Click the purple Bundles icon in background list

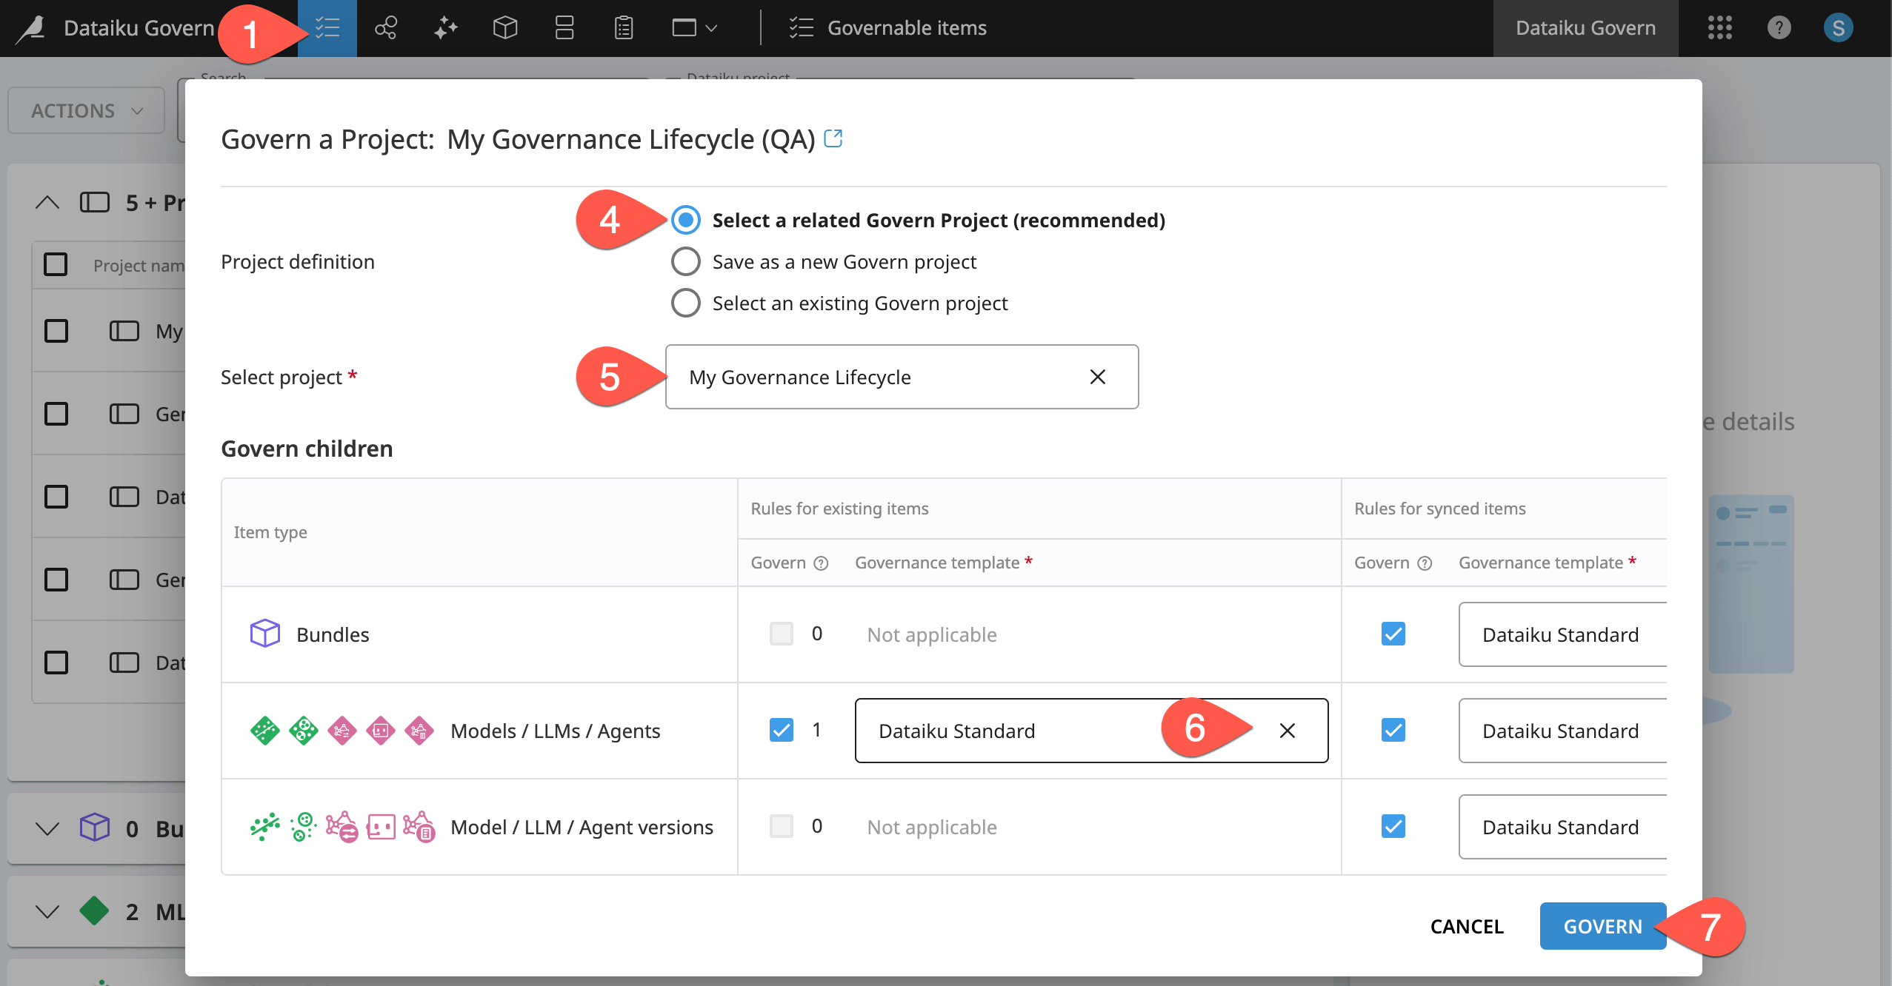[94, 828]
